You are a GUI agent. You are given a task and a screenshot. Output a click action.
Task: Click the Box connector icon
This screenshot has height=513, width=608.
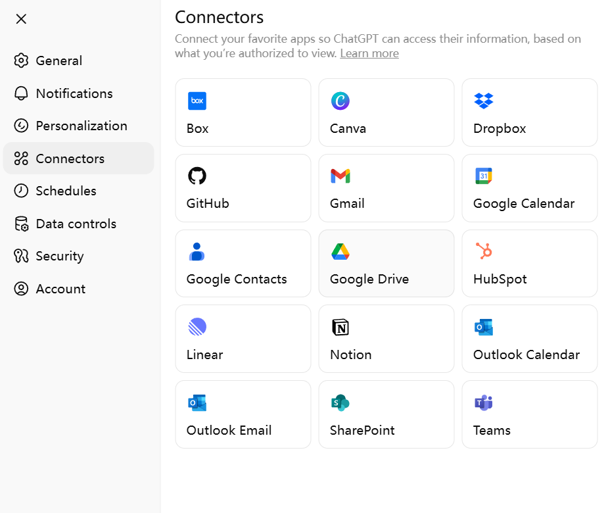tap(197, 101)
